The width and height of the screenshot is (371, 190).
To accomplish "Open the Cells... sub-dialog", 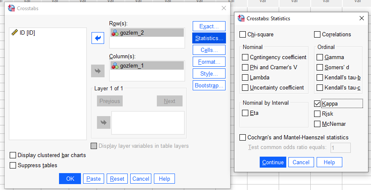I will (209, 50).
